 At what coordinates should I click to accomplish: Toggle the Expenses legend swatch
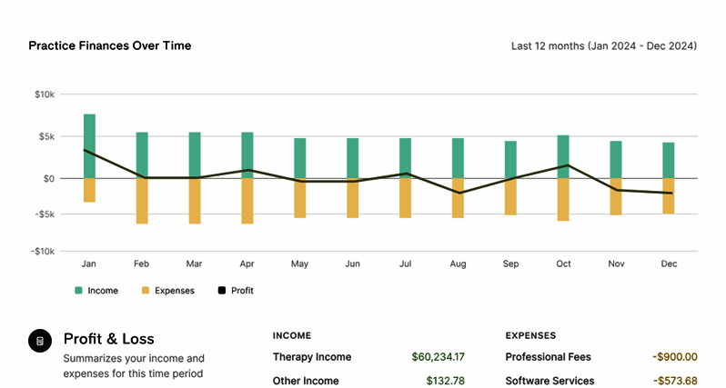(x=146, y=291)
